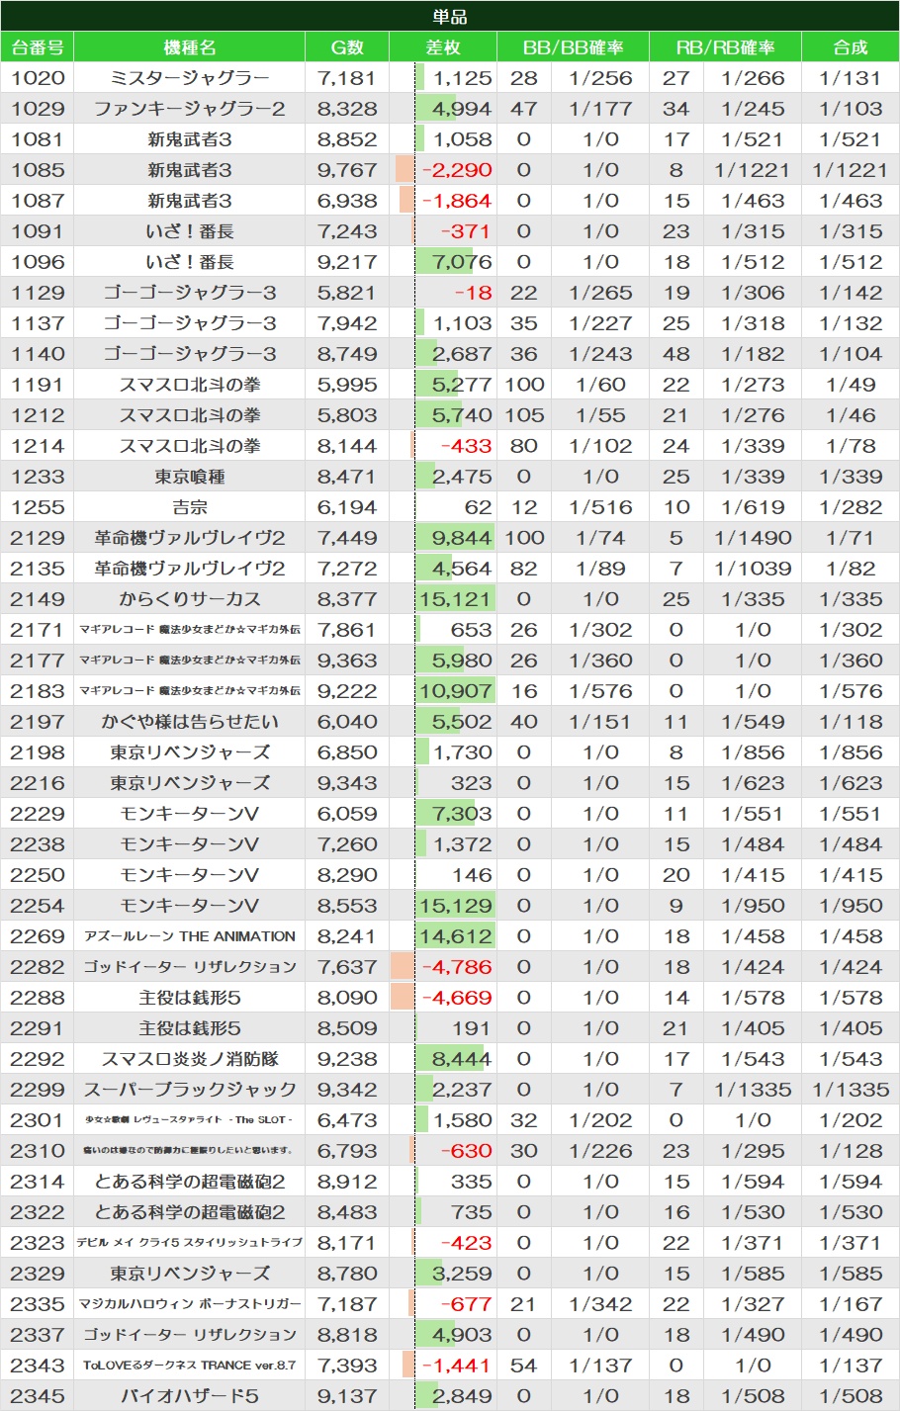Click the -630 difference value
Screen dimensions: 900x1411
pos(466,1151)
